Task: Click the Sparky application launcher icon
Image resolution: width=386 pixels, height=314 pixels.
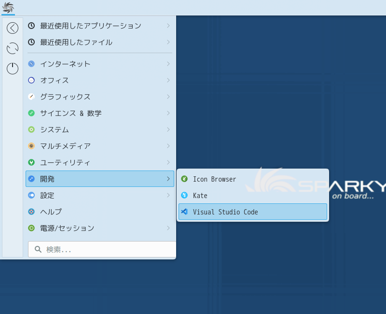Action: [8, 7]
